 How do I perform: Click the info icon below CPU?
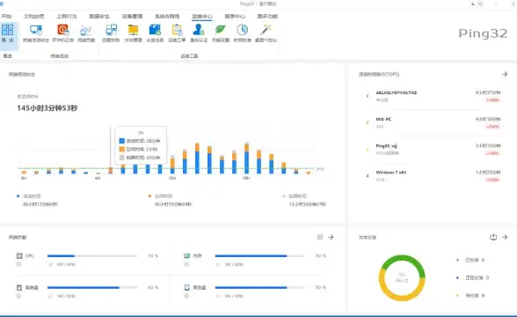point(18,264)
